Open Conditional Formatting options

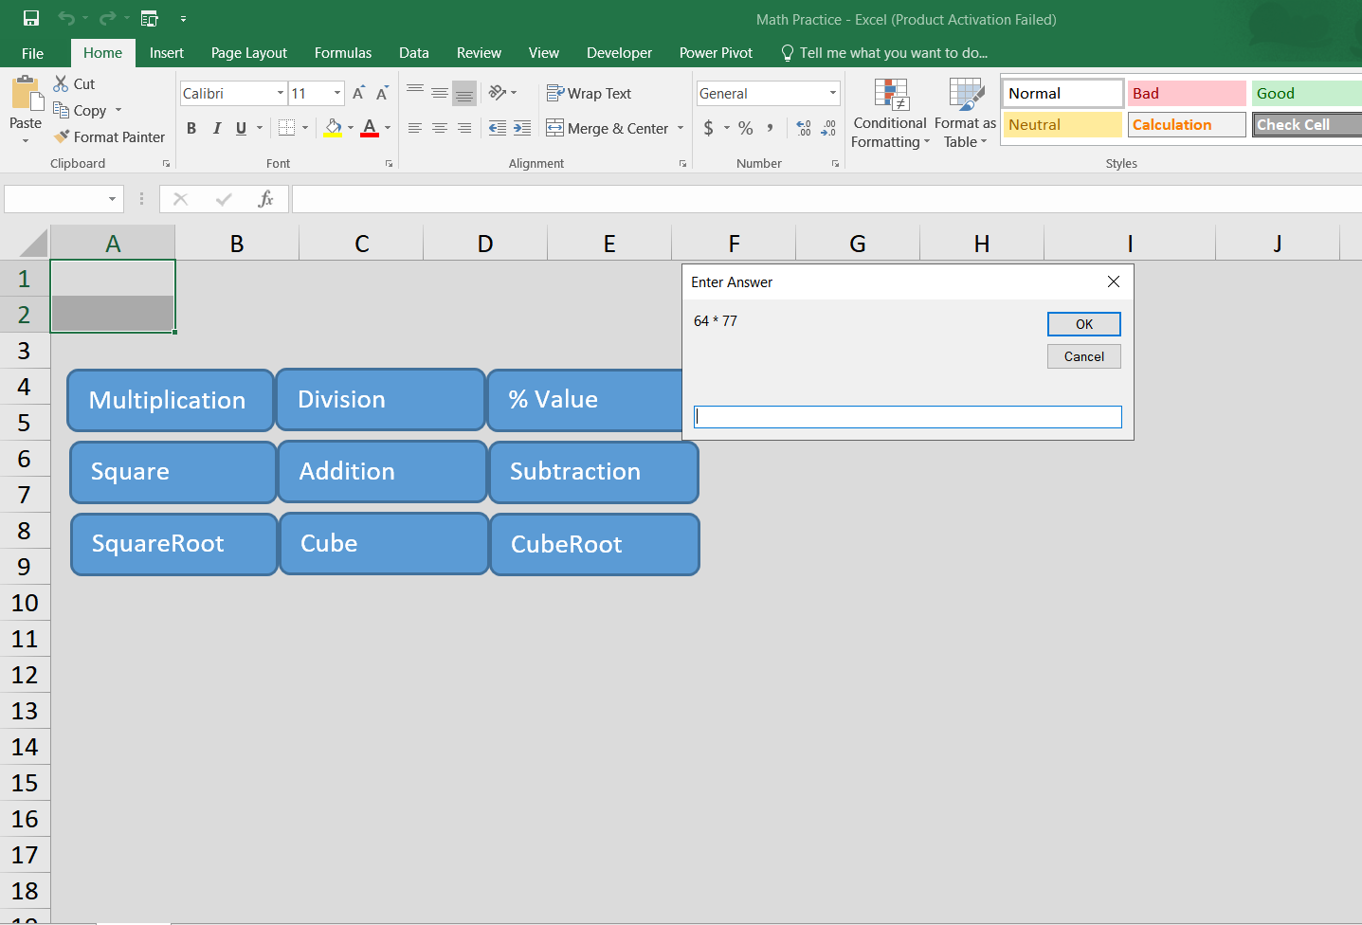click(x=889, y=114)
